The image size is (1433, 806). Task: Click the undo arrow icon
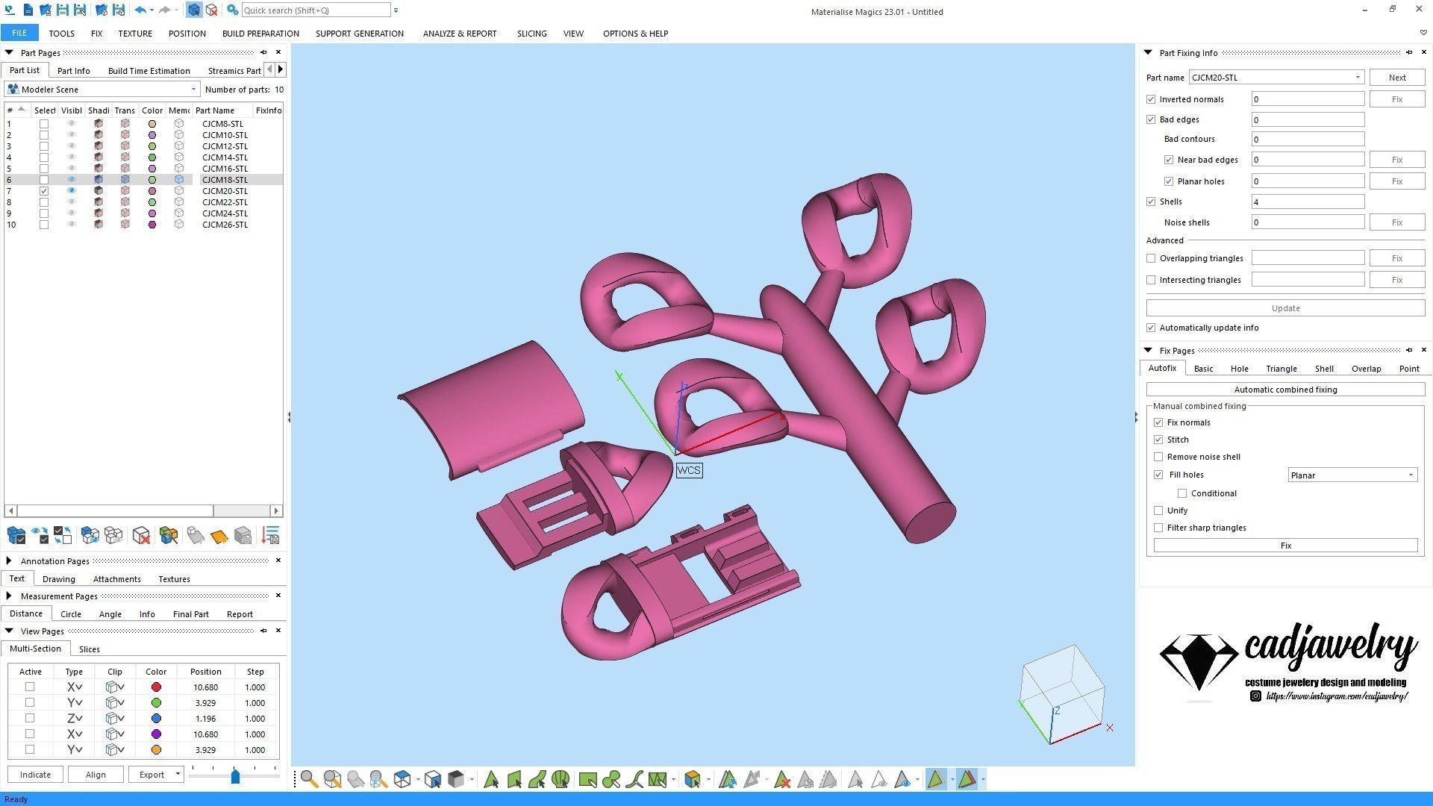click(x=140, y=10)
